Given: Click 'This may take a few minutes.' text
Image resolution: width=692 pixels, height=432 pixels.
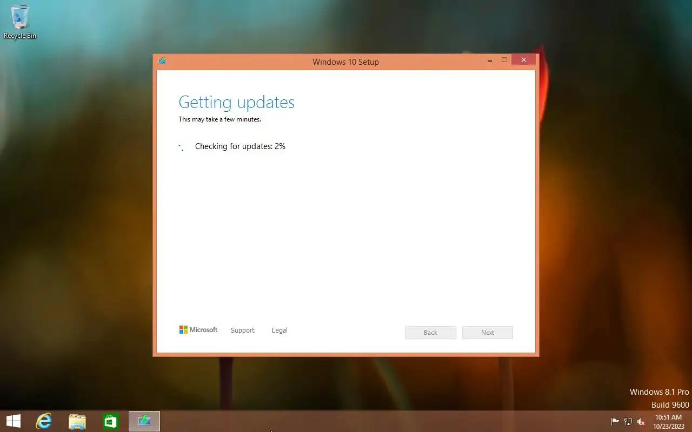Looking at the screenshot, I should pyautogui.click(x=219, y=119).
